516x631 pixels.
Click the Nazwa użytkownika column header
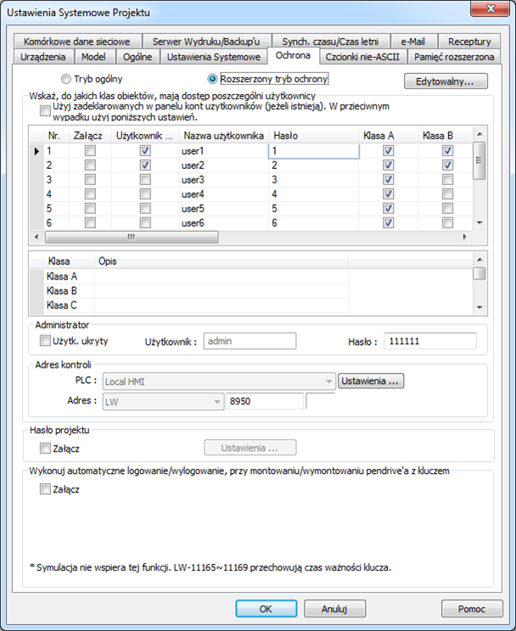(223, 136)
